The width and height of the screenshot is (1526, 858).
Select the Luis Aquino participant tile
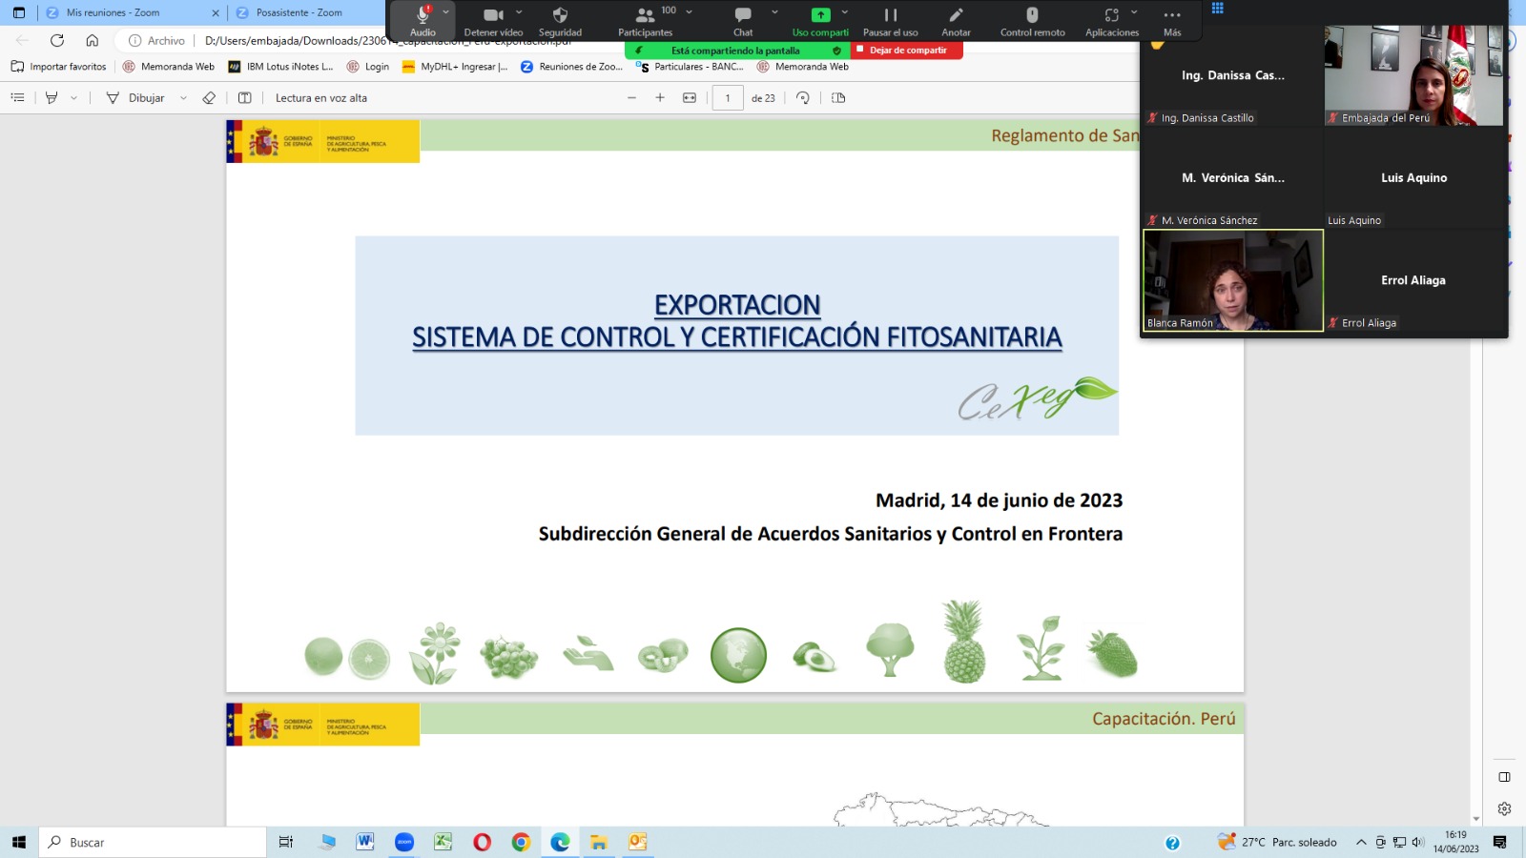point(1413,178)
